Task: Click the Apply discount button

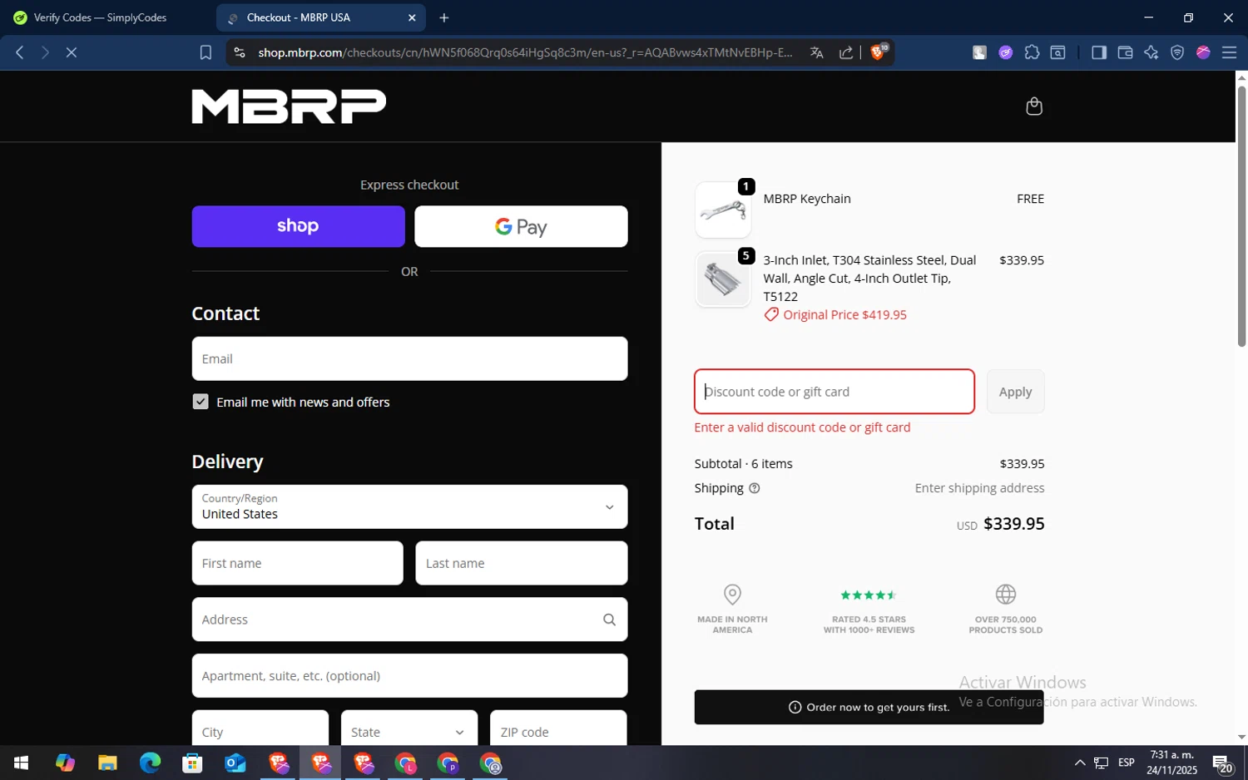Action: click(1015, 392)
